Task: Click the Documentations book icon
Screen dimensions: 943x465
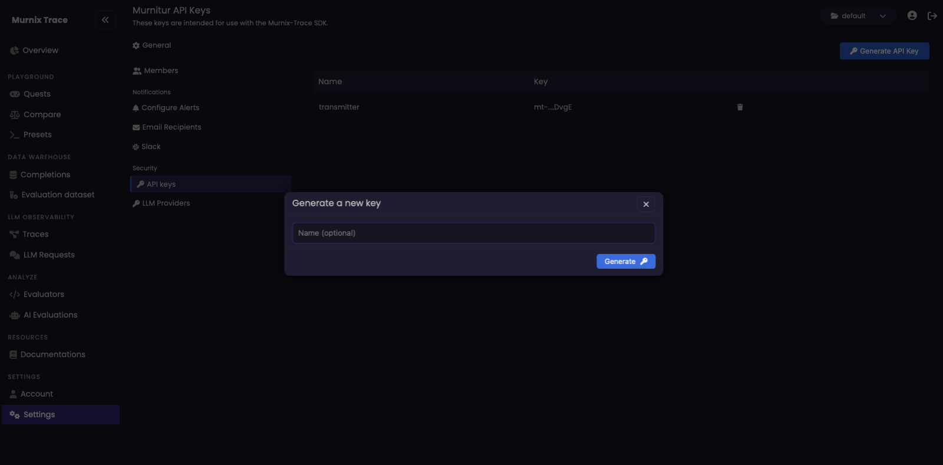Action: [x=13, y=355]
